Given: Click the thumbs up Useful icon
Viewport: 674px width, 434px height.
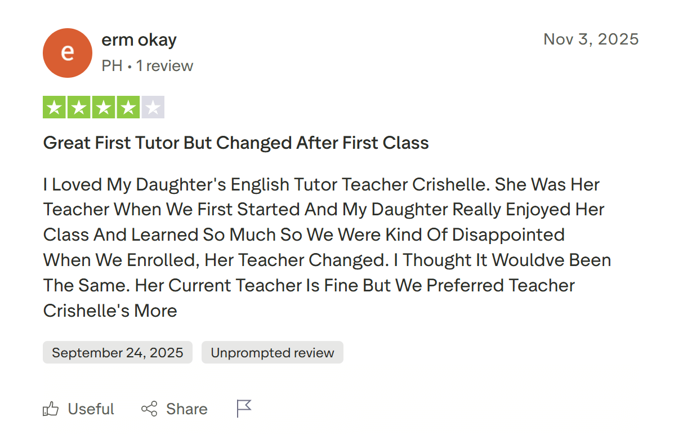Looking at the screenshot, I should point(51,409).
